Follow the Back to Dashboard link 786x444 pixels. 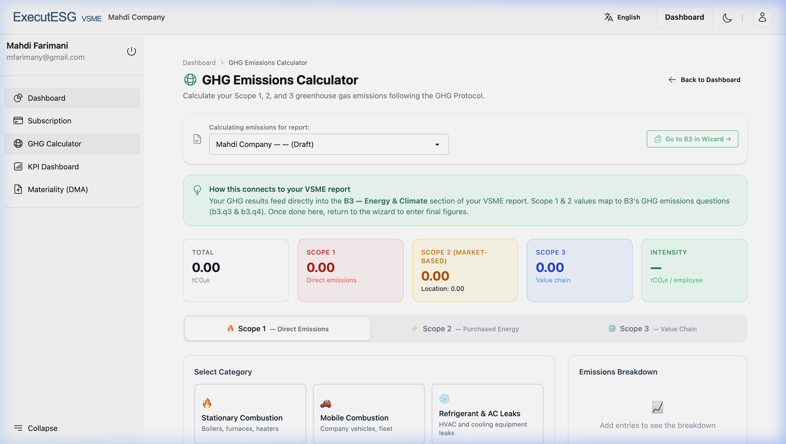pos(705,80)
